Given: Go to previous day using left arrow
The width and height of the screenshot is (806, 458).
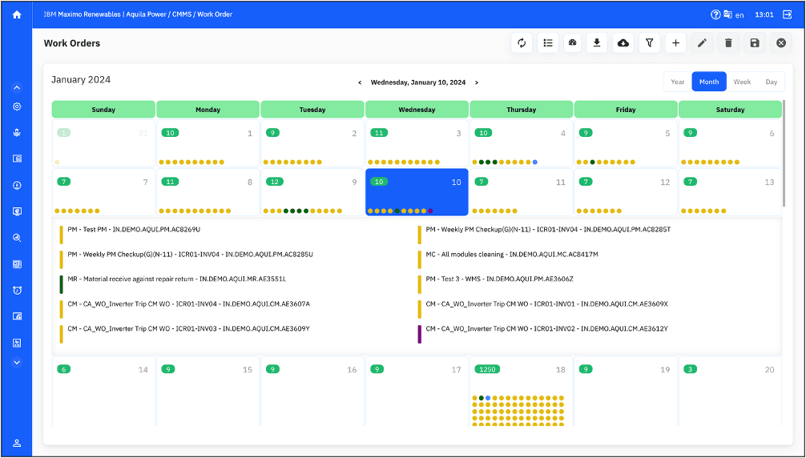Looking at the screenshot, I should pyautogui.click(x=360, y=82).
